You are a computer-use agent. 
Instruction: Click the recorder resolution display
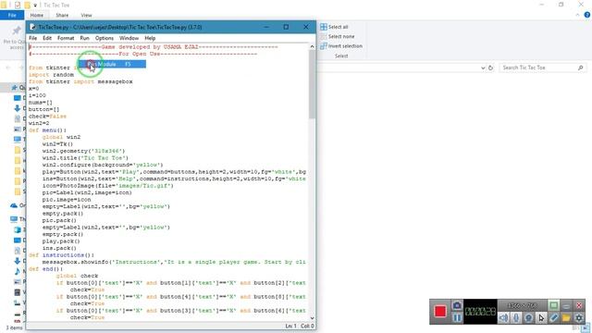point(522,305)
